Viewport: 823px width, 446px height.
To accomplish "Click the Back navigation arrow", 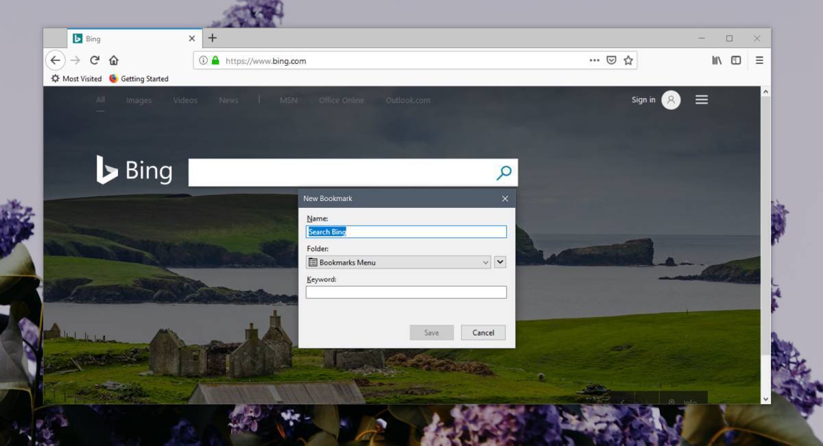I will click(56, 60).
